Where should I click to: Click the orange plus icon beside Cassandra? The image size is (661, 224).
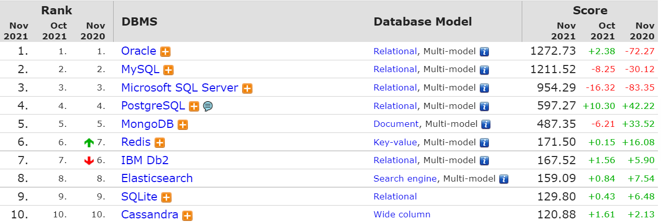187,216
